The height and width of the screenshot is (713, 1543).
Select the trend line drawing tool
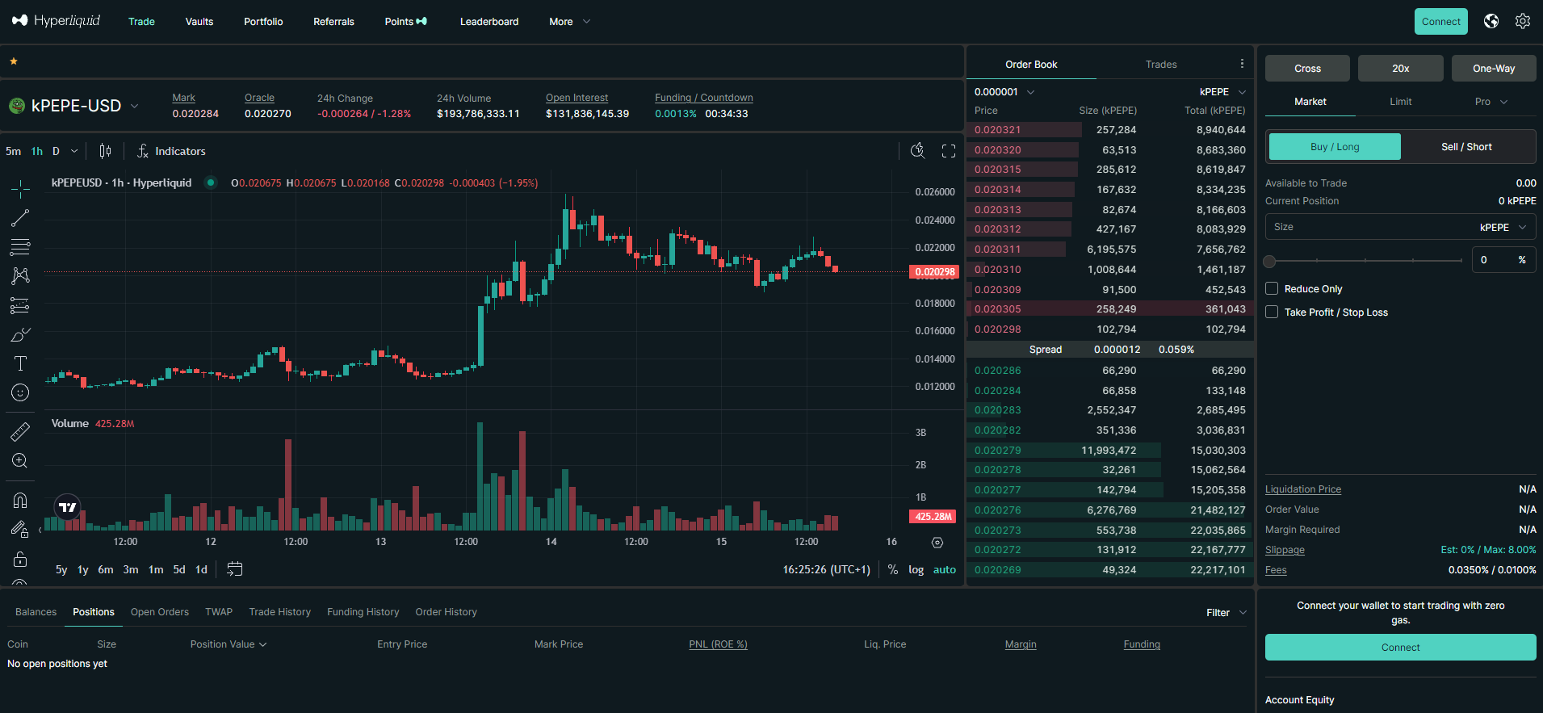(x=20, y=218)
